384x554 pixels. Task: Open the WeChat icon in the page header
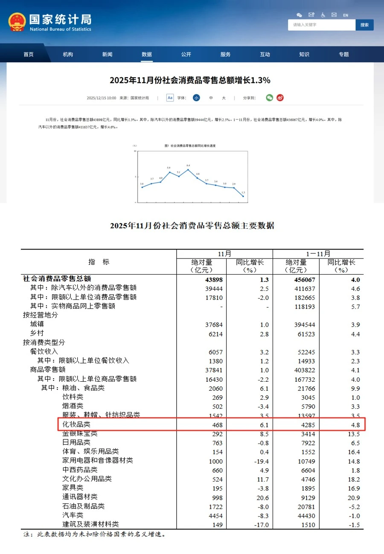(x=300, y=15)
